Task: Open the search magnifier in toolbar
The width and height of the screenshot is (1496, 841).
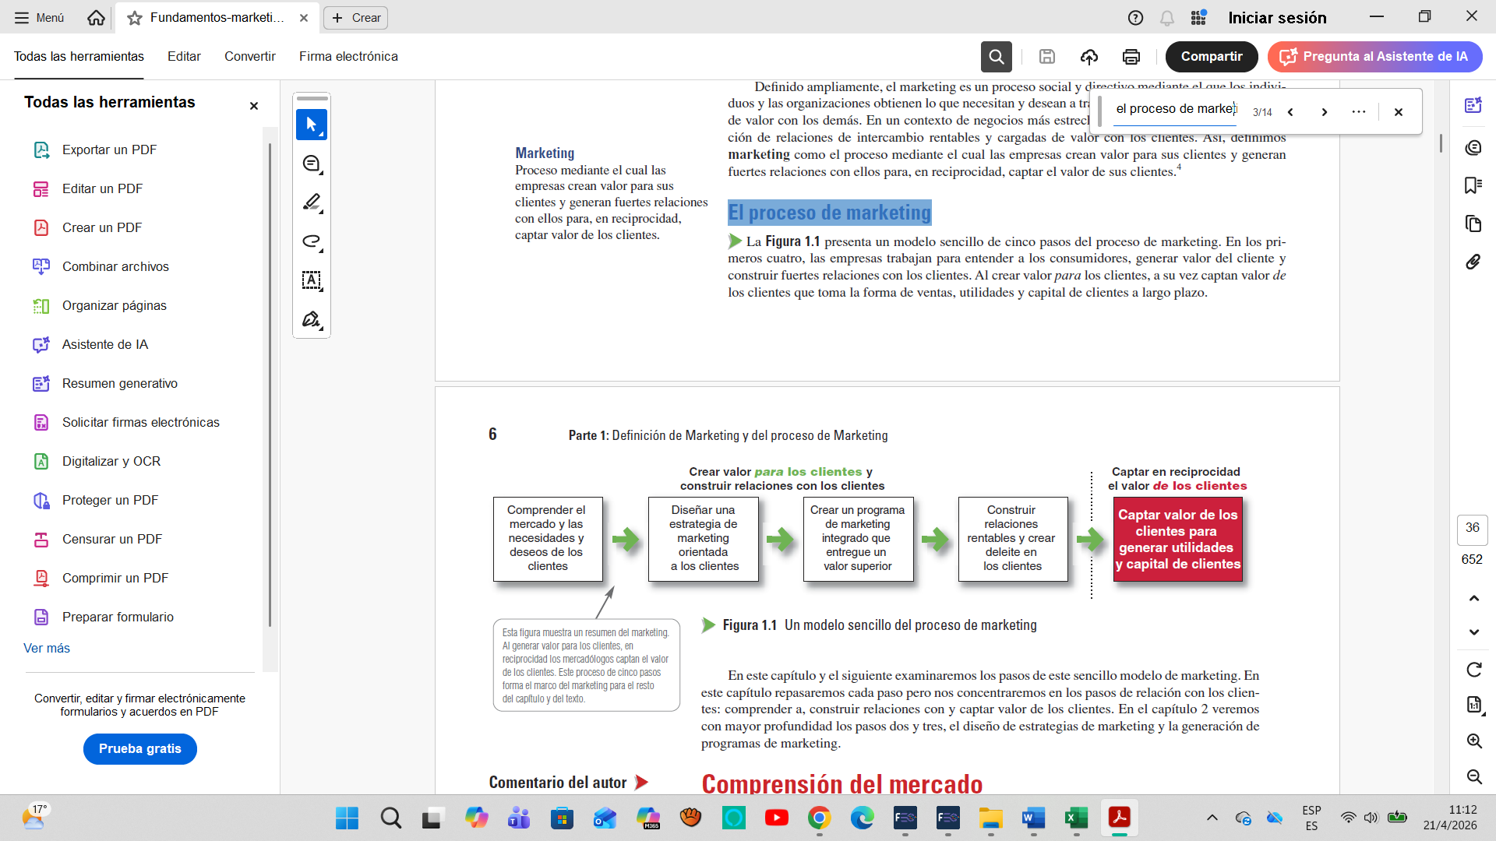Action: (x=997, y=57)
